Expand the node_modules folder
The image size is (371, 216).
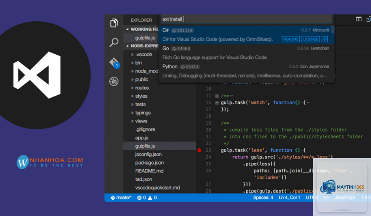[x=132, y=71]
